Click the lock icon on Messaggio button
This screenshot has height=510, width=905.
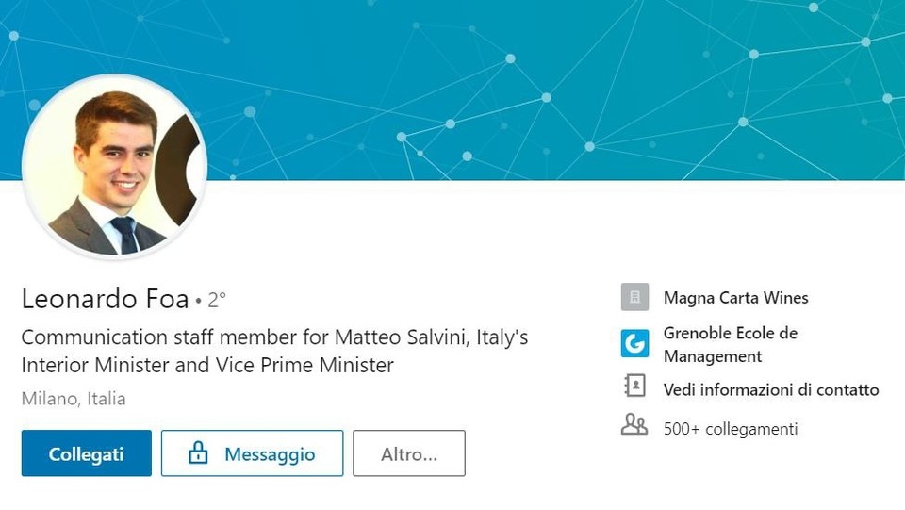(198, 452)
